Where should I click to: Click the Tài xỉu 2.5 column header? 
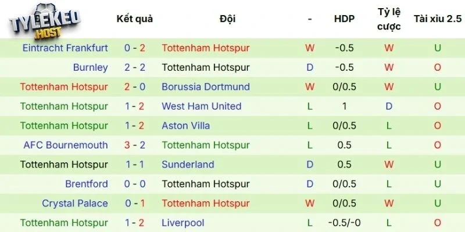(x=437, y=19)
